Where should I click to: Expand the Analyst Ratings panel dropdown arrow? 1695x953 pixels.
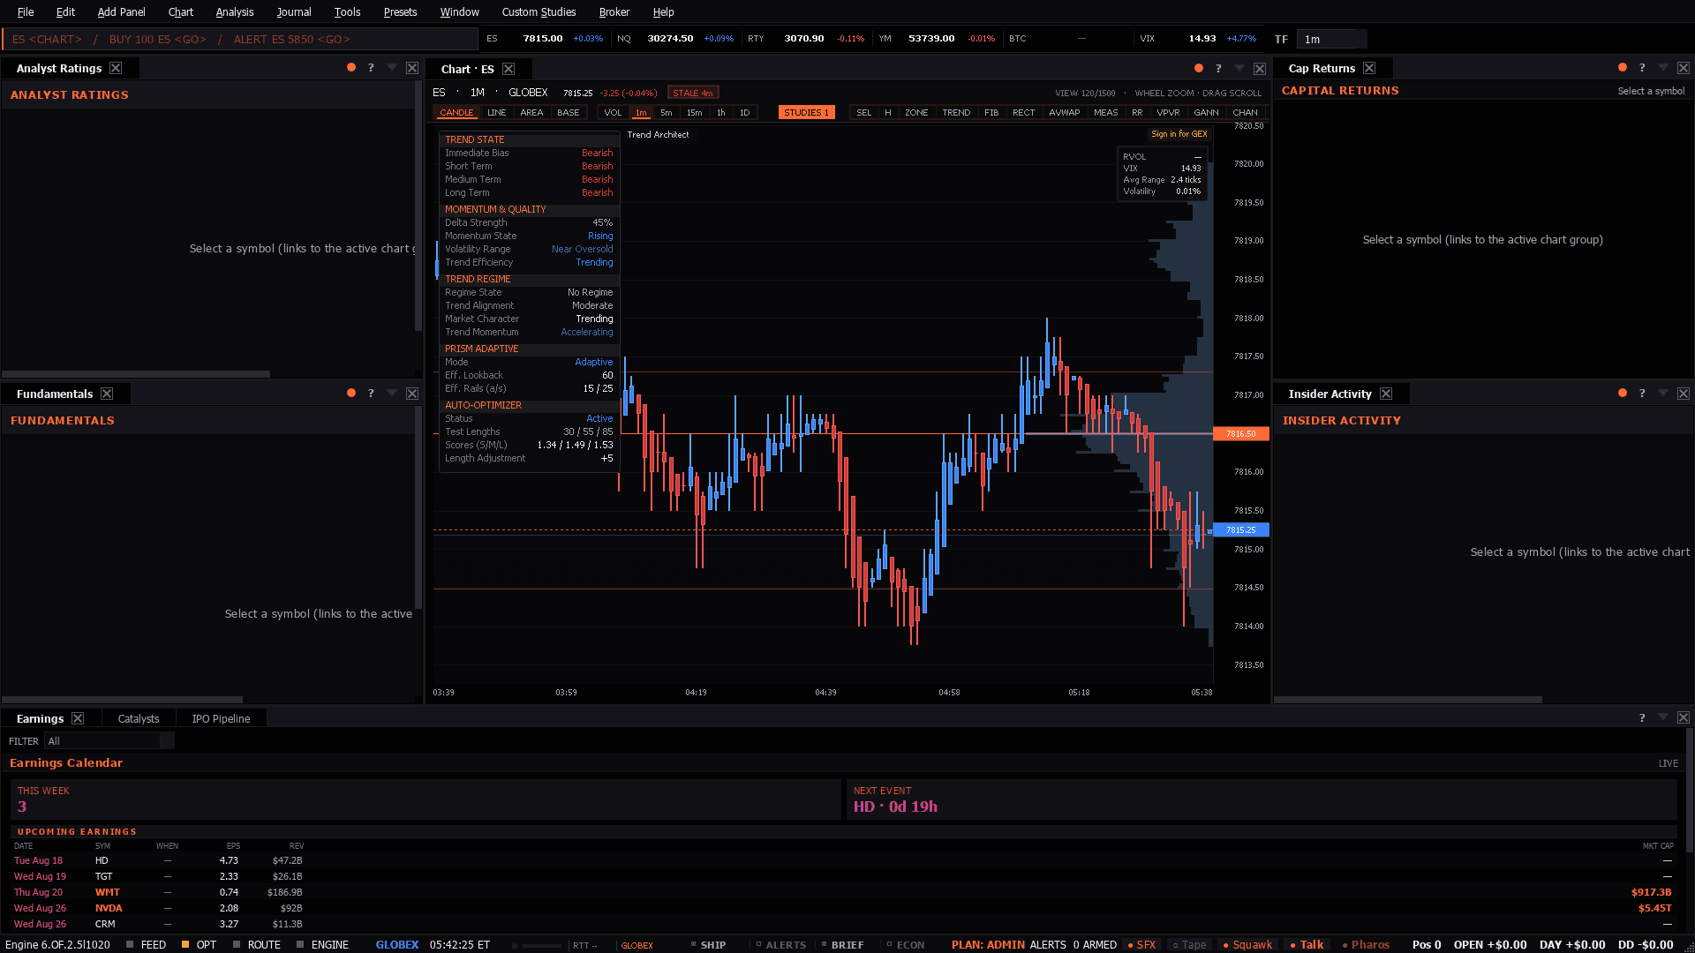[392, 68]
